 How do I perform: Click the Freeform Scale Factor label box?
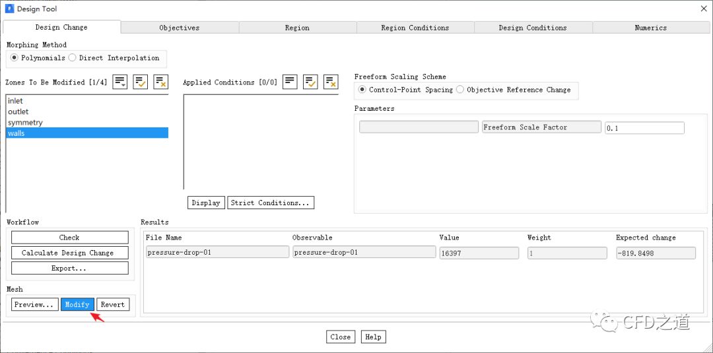click(541, 127)
